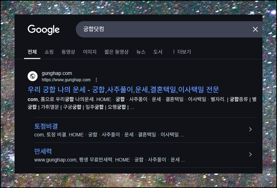Expand the 만세력 sitelink chevron
Screen dimensions: 277x188
(250, 154)
